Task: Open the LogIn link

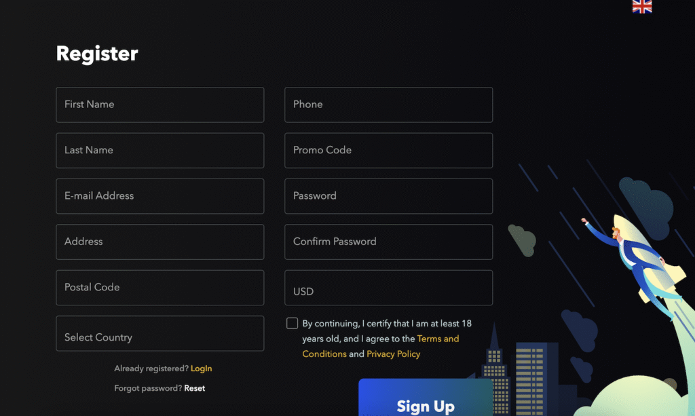Action: [x=201, y=368]
